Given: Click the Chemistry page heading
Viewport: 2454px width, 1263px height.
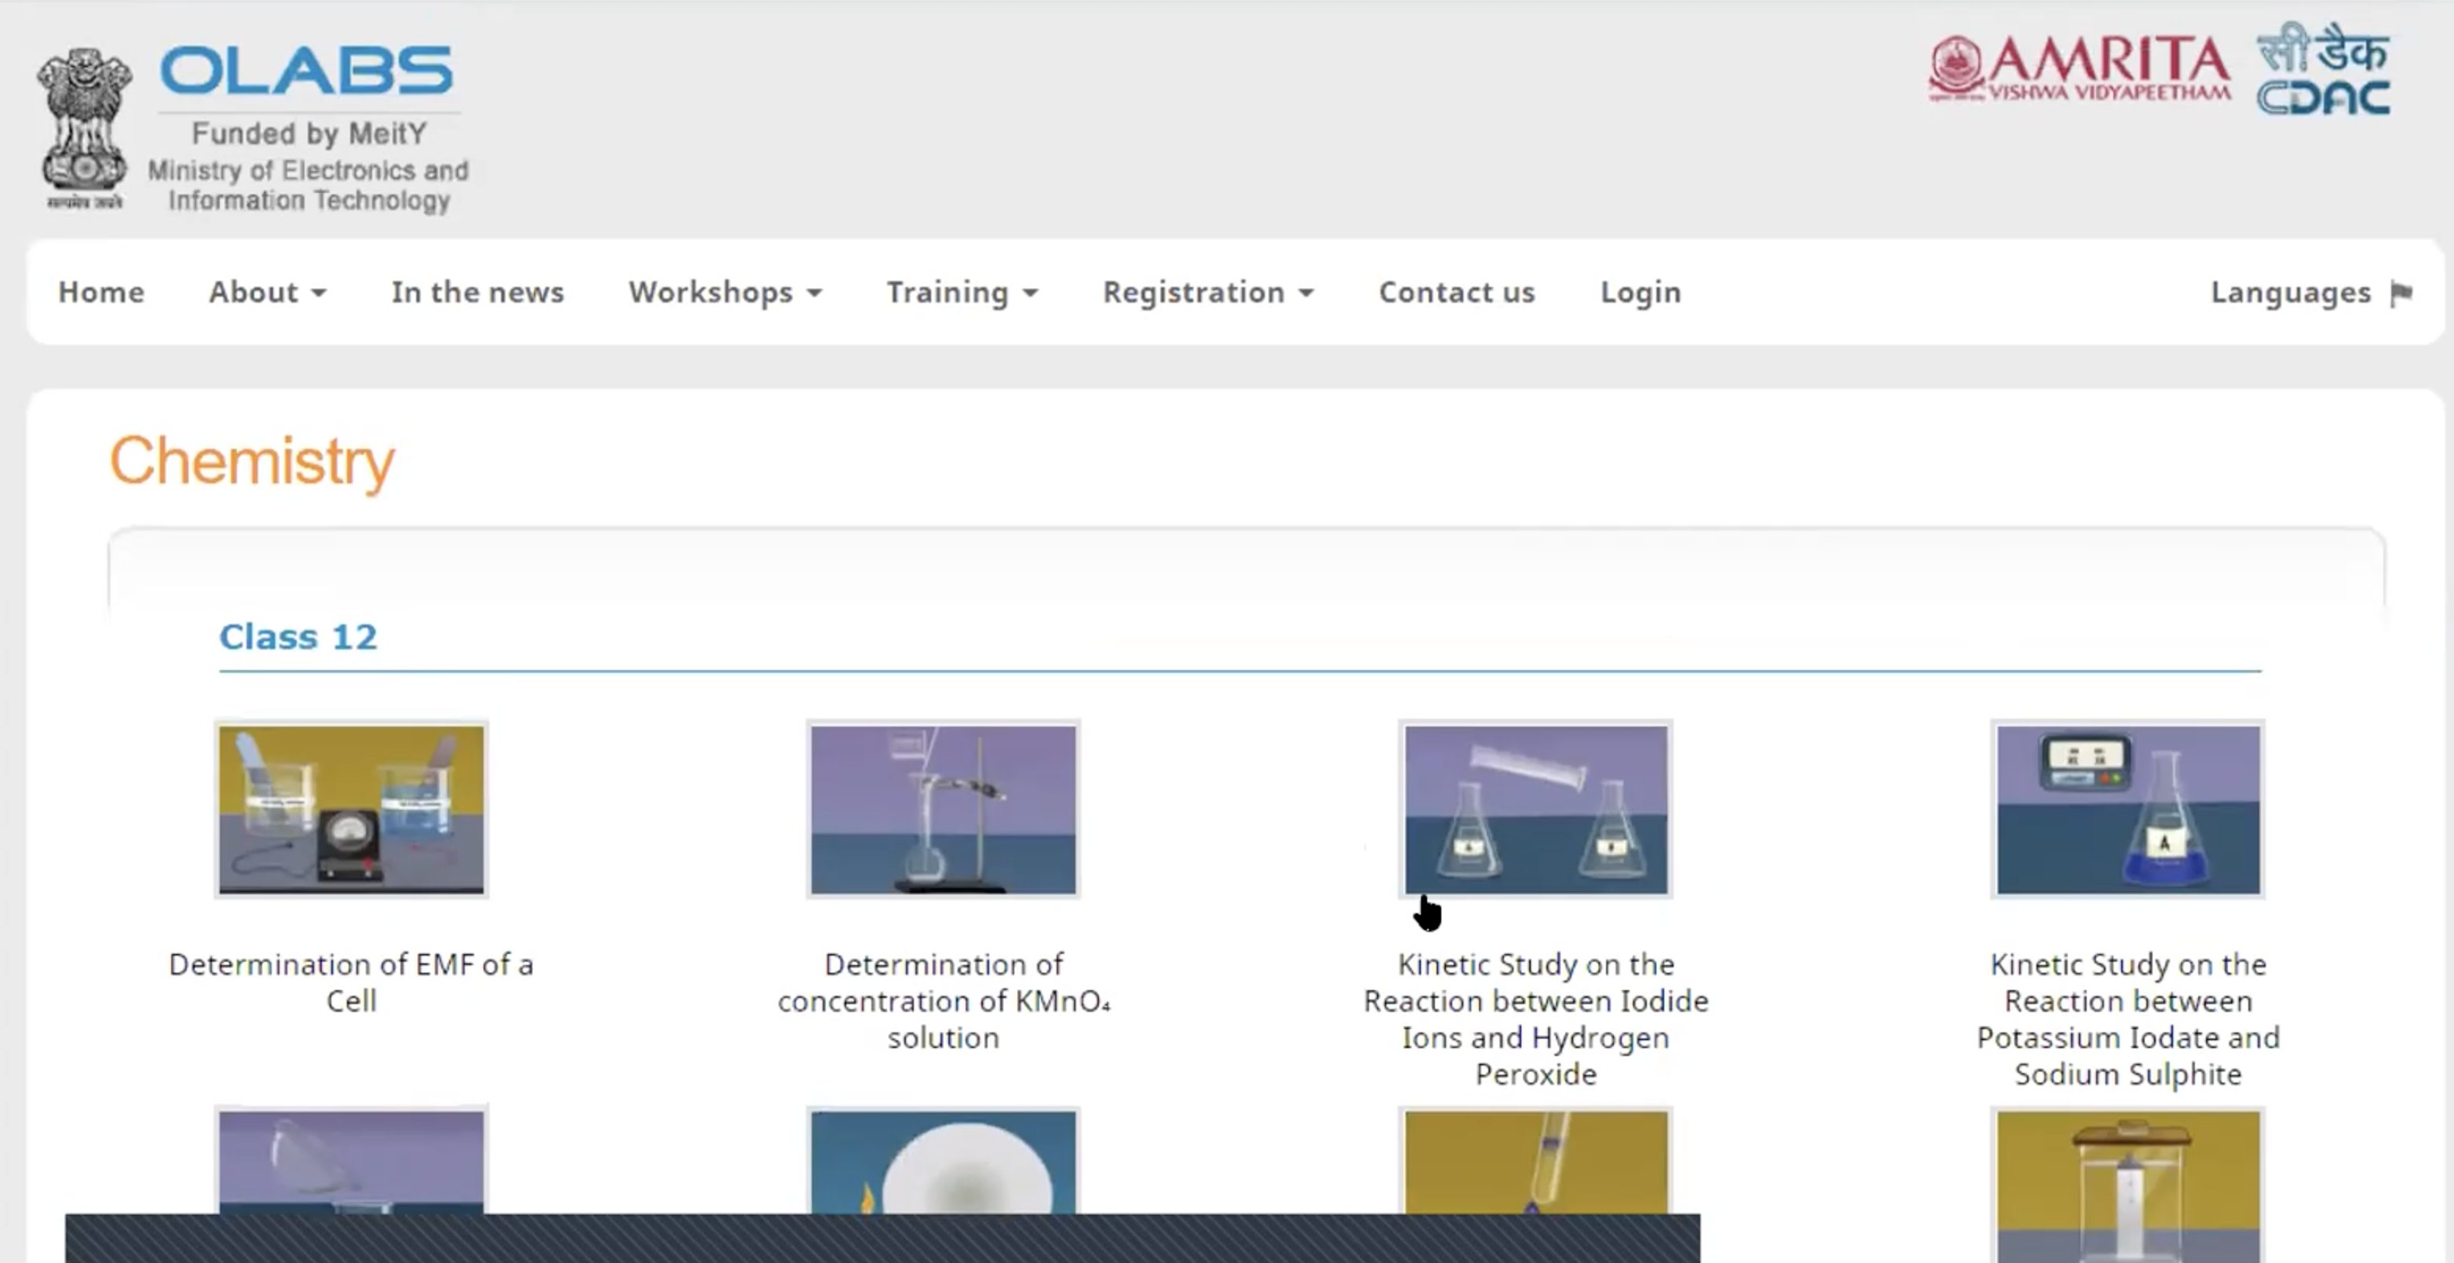Looking at the screenshot, I should coord(253,461).
